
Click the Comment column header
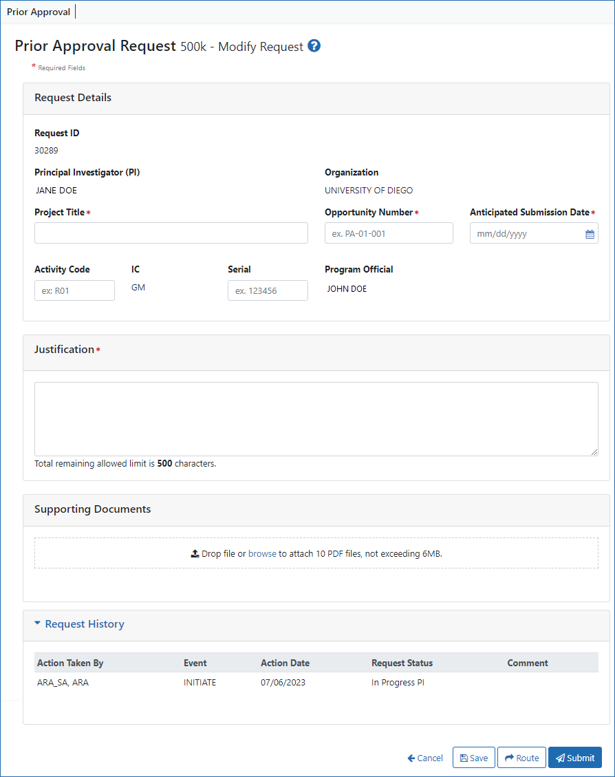[x=528, y=663]
